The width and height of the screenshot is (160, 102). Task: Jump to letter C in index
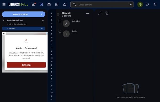tap(52, 23)
